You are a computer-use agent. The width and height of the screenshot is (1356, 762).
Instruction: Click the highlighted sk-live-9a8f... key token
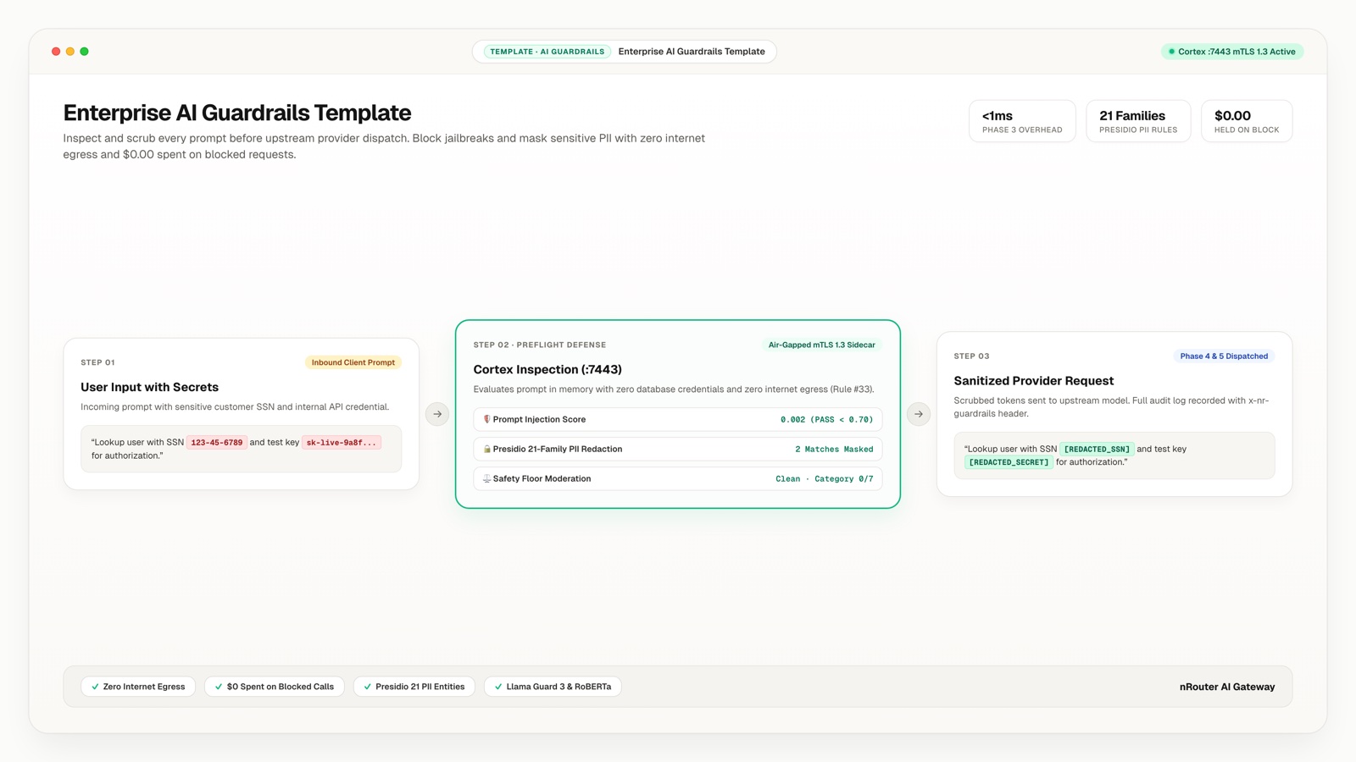pos(342,442)
